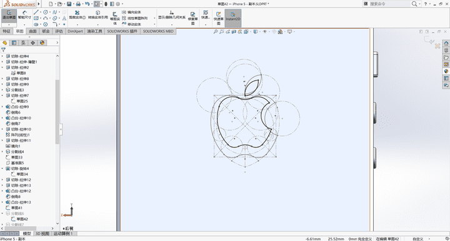Click the 剪裁实体 Trim Entities tool
The height and width of the screenshot is (241, 450).
click(x=77, y=14)
